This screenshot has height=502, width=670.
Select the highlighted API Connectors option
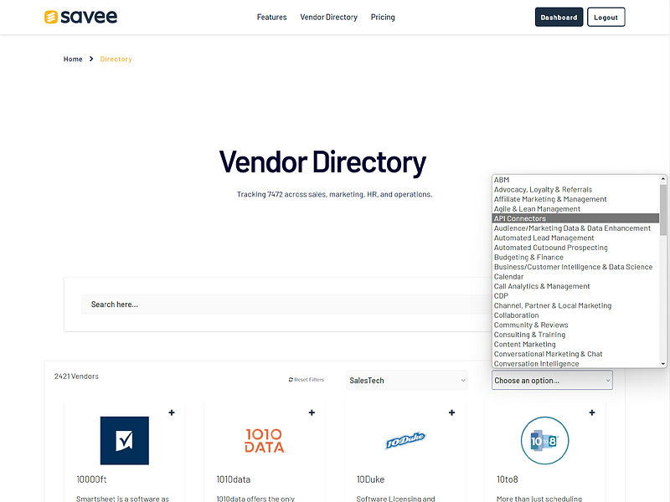click(575, 218)
